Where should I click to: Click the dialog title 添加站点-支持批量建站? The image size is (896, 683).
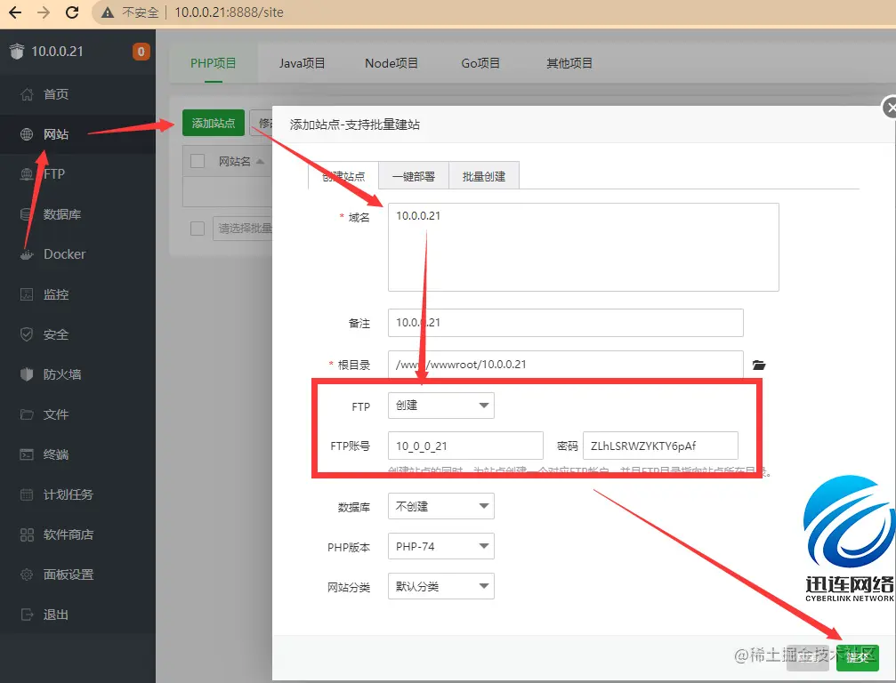355,125
